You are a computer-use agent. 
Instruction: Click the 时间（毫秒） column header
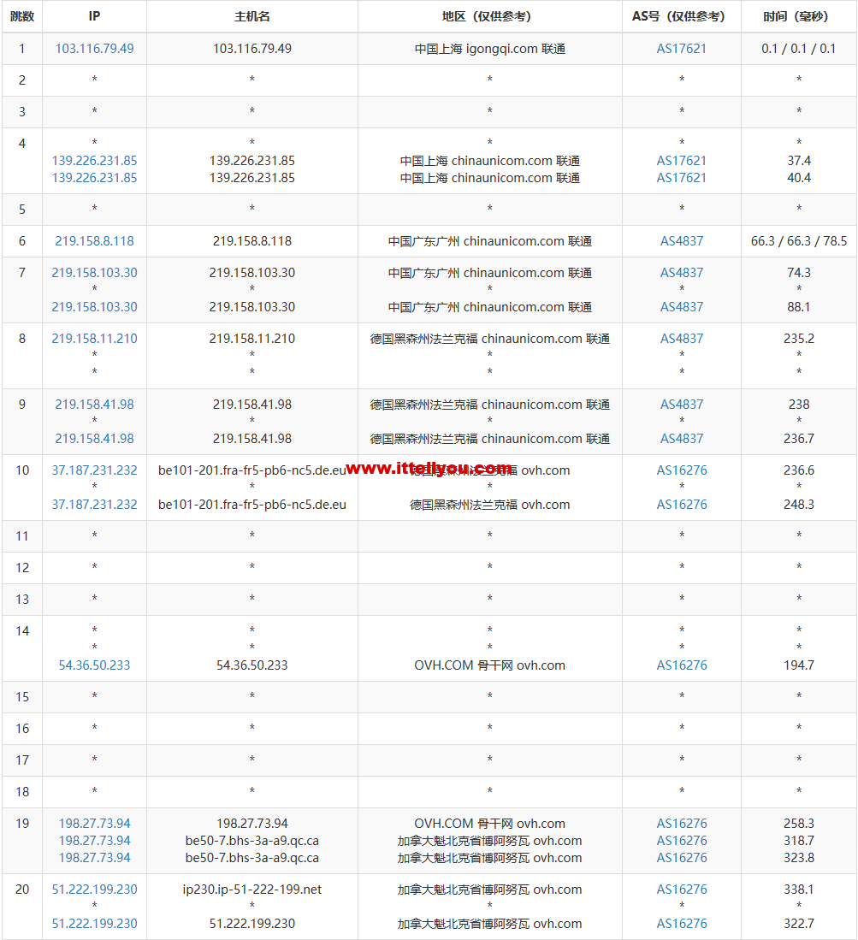[799, 16]
